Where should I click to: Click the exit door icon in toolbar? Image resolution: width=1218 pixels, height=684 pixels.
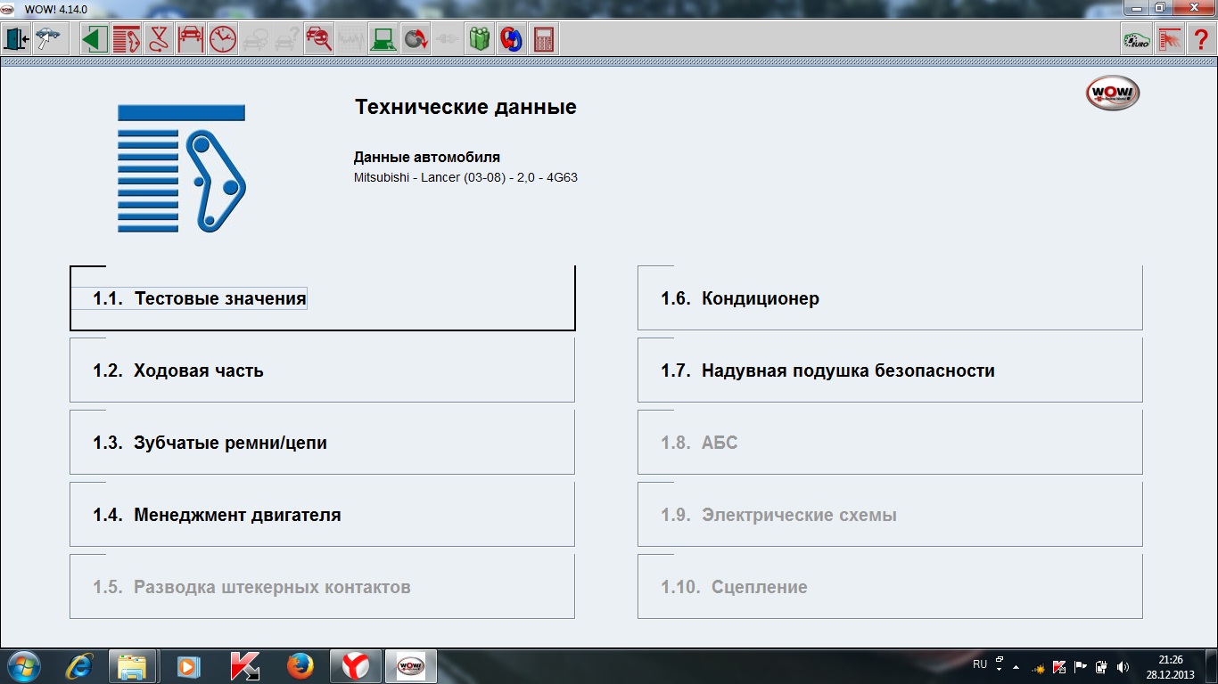pyautogui.click(x=17, y=40)
